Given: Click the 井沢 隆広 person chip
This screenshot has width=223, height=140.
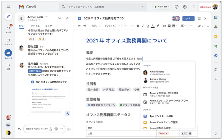Looking at the screenshot, I should (x=108, y=89).
